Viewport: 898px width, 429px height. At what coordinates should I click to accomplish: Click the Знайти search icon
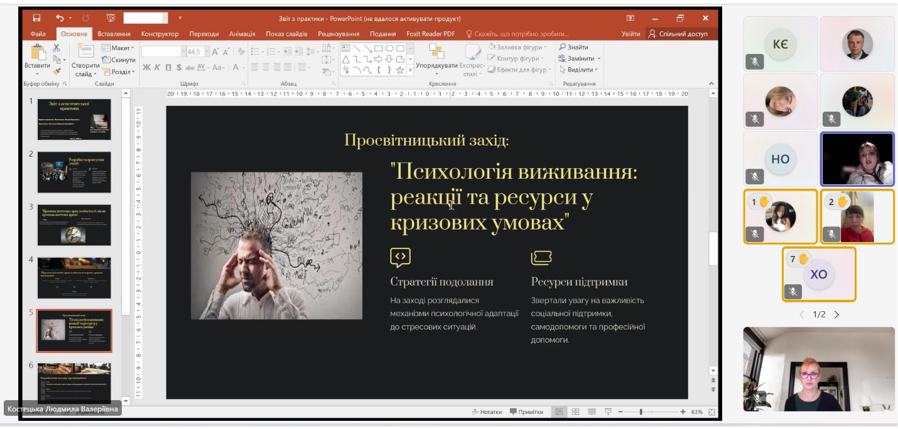coord(563,47)
